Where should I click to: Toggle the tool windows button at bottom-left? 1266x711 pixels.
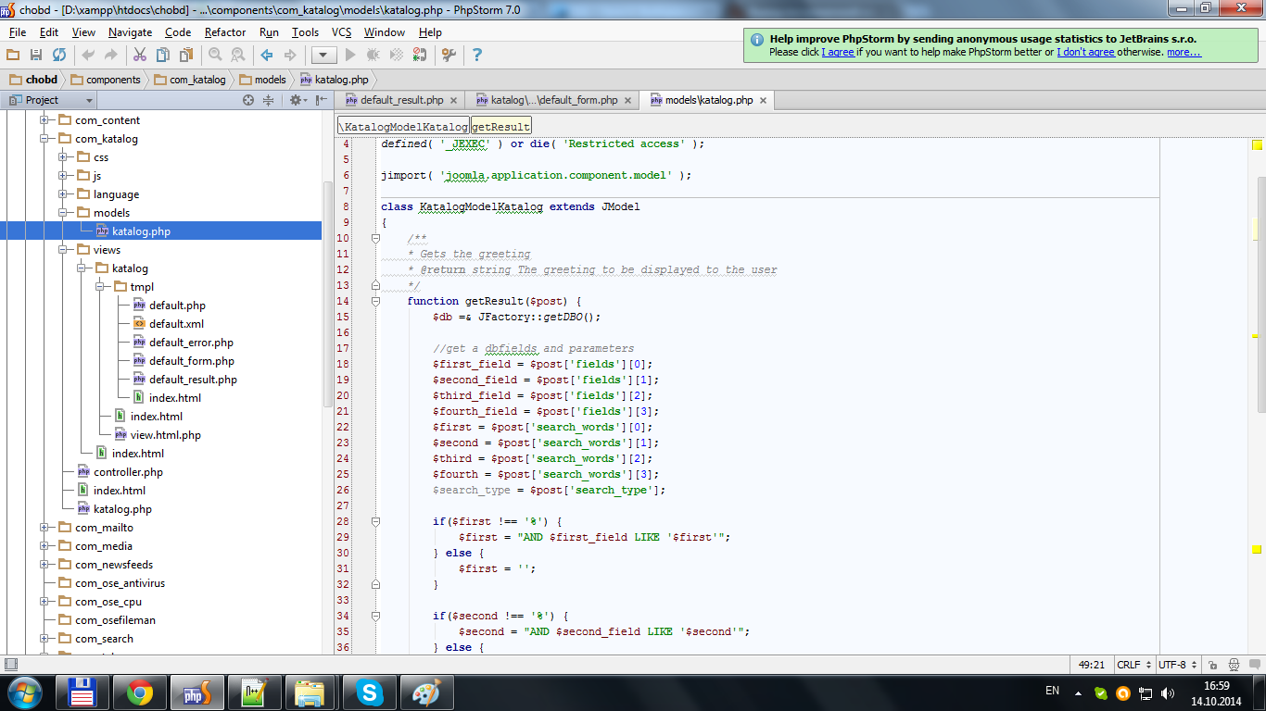coord(10,665)
